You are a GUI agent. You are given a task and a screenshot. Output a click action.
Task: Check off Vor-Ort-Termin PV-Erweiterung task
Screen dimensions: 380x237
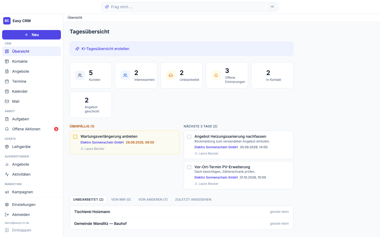point(189,167)
